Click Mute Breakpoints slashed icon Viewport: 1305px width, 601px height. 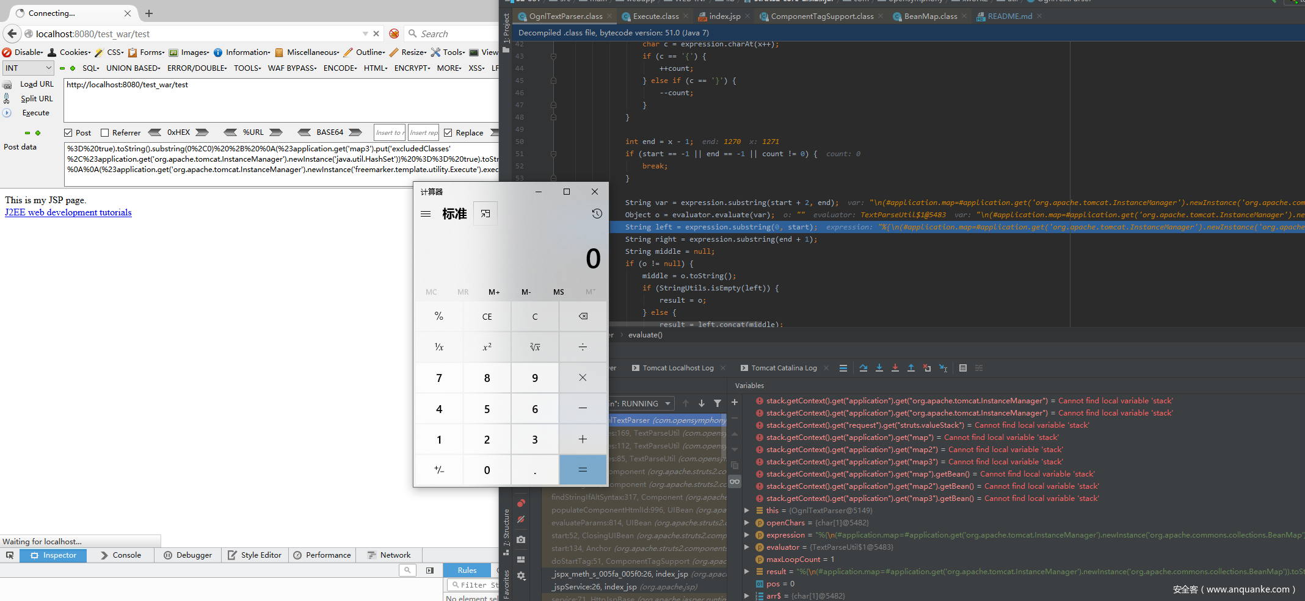[521, 519]
